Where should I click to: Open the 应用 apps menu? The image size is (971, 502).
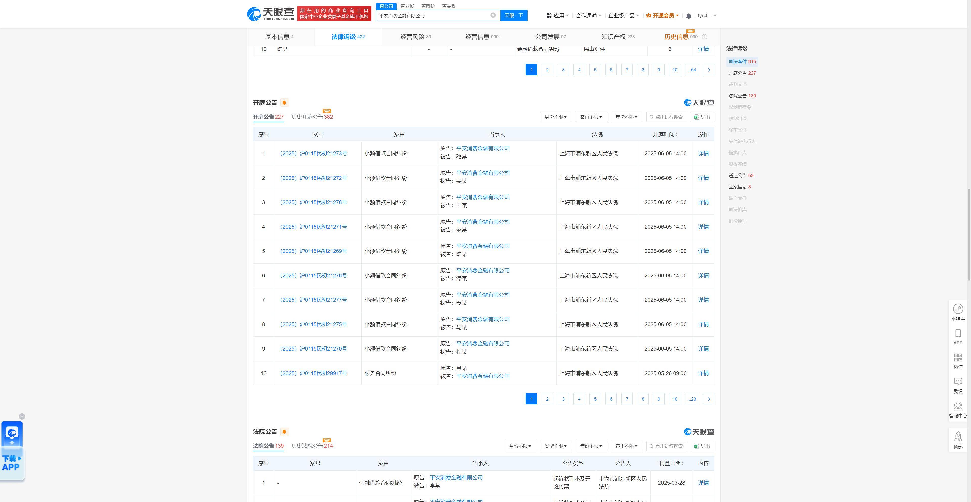558,15
